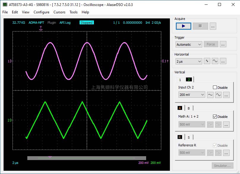
Task: Select Math A tab
Action: tap(180, 108)
